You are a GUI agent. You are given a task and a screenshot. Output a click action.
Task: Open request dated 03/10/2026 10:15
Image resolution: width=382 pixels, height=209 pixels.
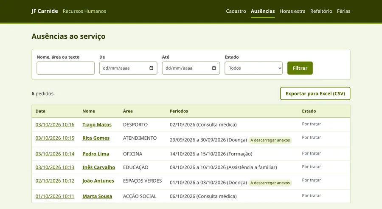point(55,138)
